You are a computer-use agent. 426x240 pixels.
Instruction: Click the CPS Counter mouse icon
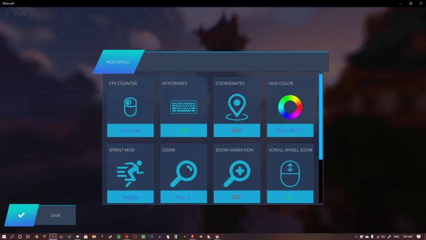[130, 107]
